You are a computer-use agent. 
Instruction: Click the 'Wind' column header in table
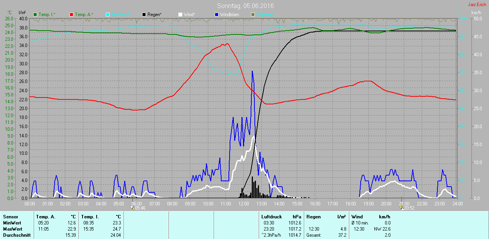point(357,217)
